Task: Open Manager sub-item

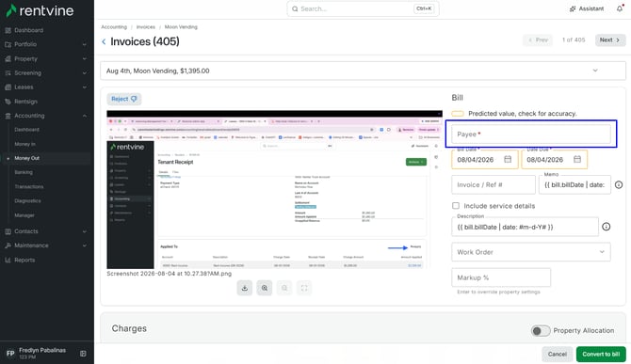Action: 24,215
